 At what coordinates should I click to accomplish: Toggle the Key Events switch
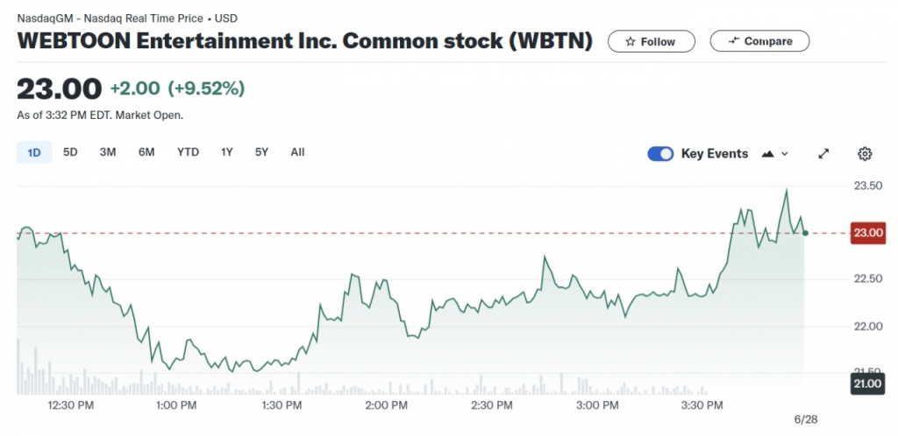(659, 154)
